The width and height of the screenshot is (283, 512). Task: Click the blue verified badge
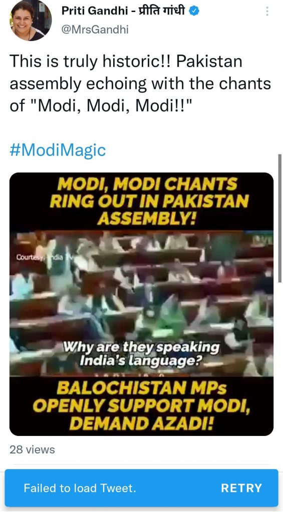pyautogui.click(x=195, y=11)
